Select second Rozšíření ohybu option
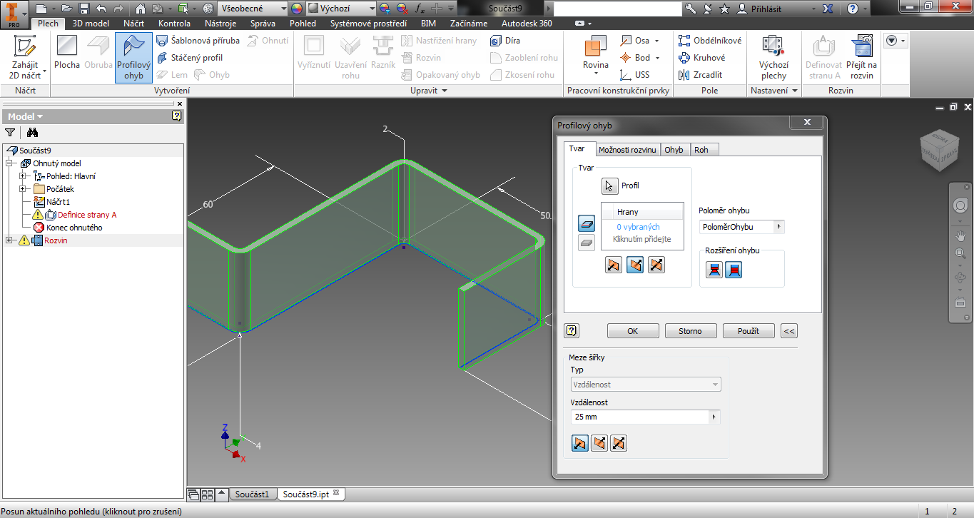 pyautogui.click(x=733, y=269)
